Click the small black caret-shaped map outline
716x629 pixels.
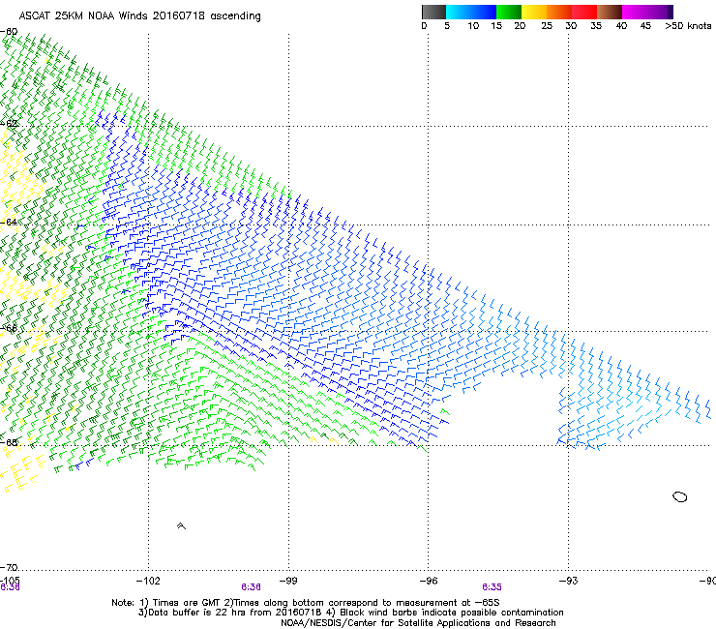[x=181, y=525]
